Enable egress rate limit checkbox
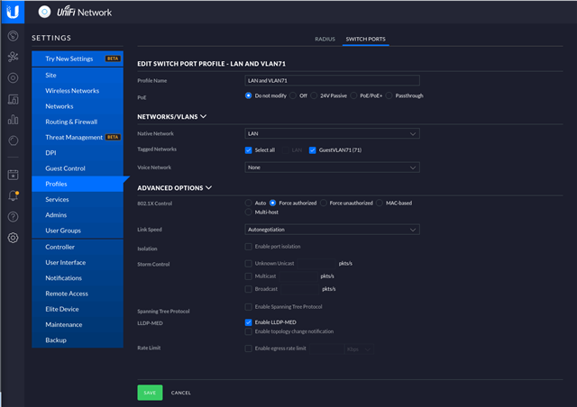The width and height of the screenshot is (577, 407). coord(249,348)
